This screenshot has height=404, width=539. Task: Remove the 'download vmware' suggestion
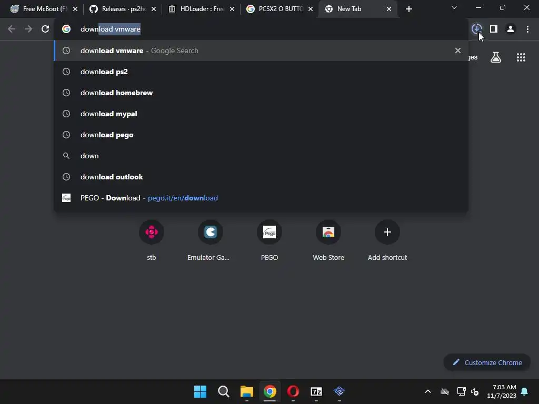[x=457, y=50]
